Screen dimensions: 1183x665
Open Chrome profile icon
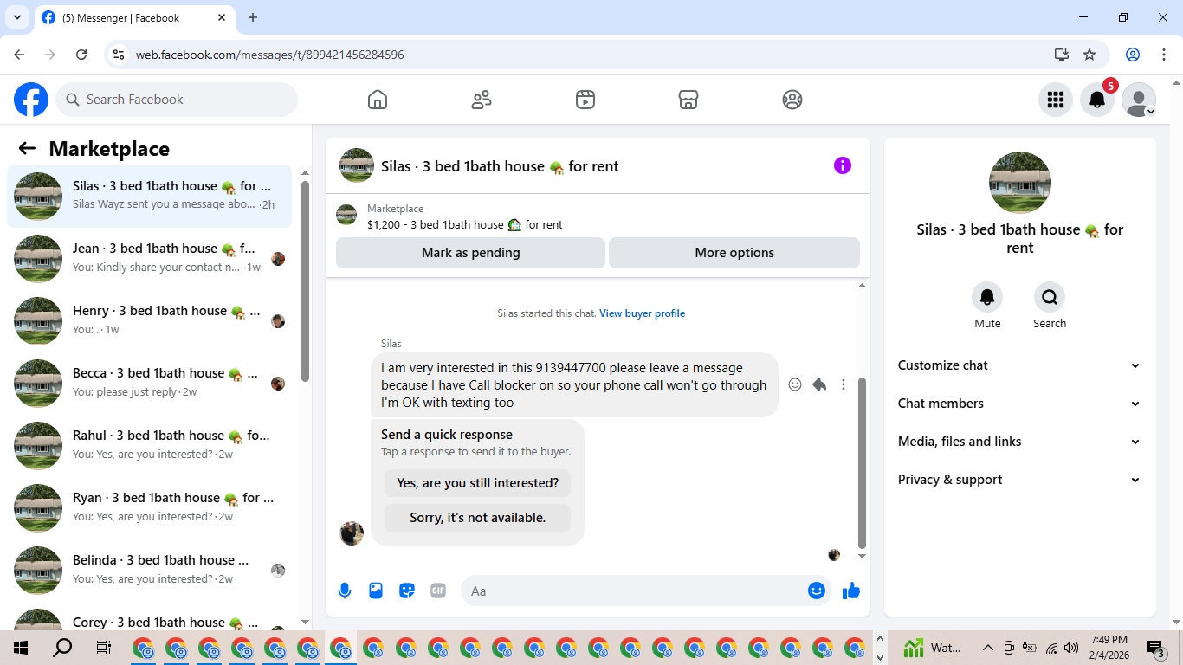[x=1133, y=55]
